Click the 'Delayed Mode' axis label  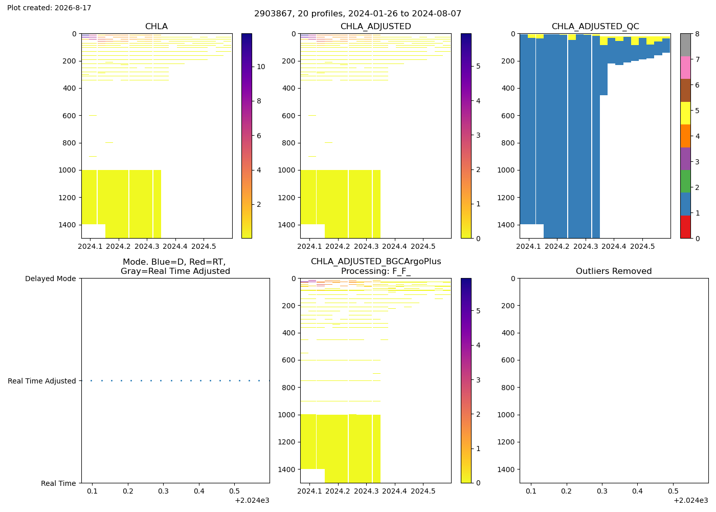pyautogui.click(x=50, y=279)
